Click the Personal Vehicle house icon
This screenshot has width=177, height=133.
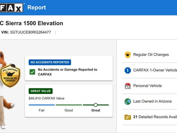click(128, 86)
